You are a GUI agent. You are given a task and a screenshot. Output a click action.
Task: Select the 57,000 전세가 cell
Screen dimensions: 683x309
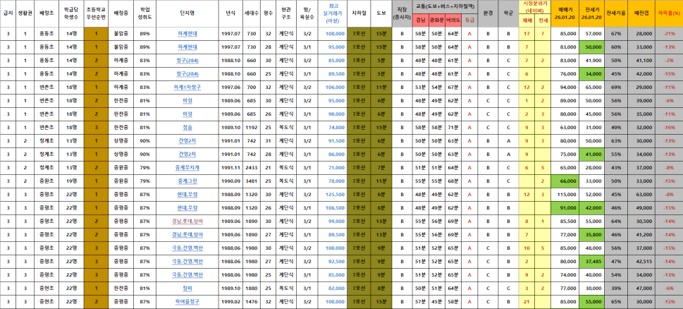591,34
